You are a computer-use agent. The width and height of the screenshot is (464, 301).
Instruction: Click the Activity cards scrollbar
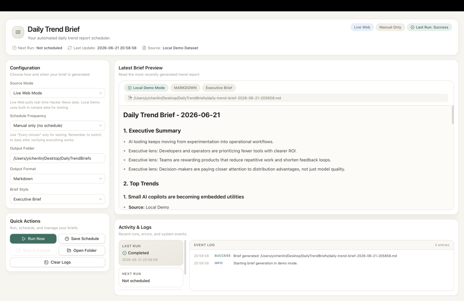pyautogui.click(x=185, y=257)
